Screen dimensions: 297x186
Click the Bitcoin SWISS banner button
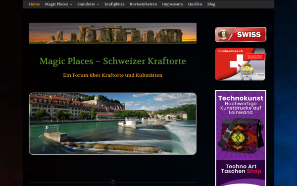[x=241, y=34]
